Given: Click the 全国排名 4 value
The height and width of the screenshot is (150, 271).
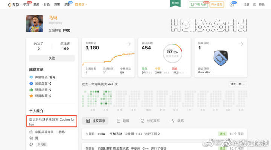Looking at the screenshot, I should 86,73.
